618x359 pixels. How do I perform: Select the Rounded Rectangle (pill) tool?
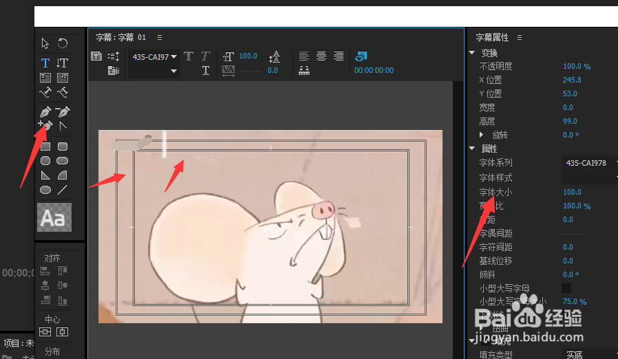point(62,161)
